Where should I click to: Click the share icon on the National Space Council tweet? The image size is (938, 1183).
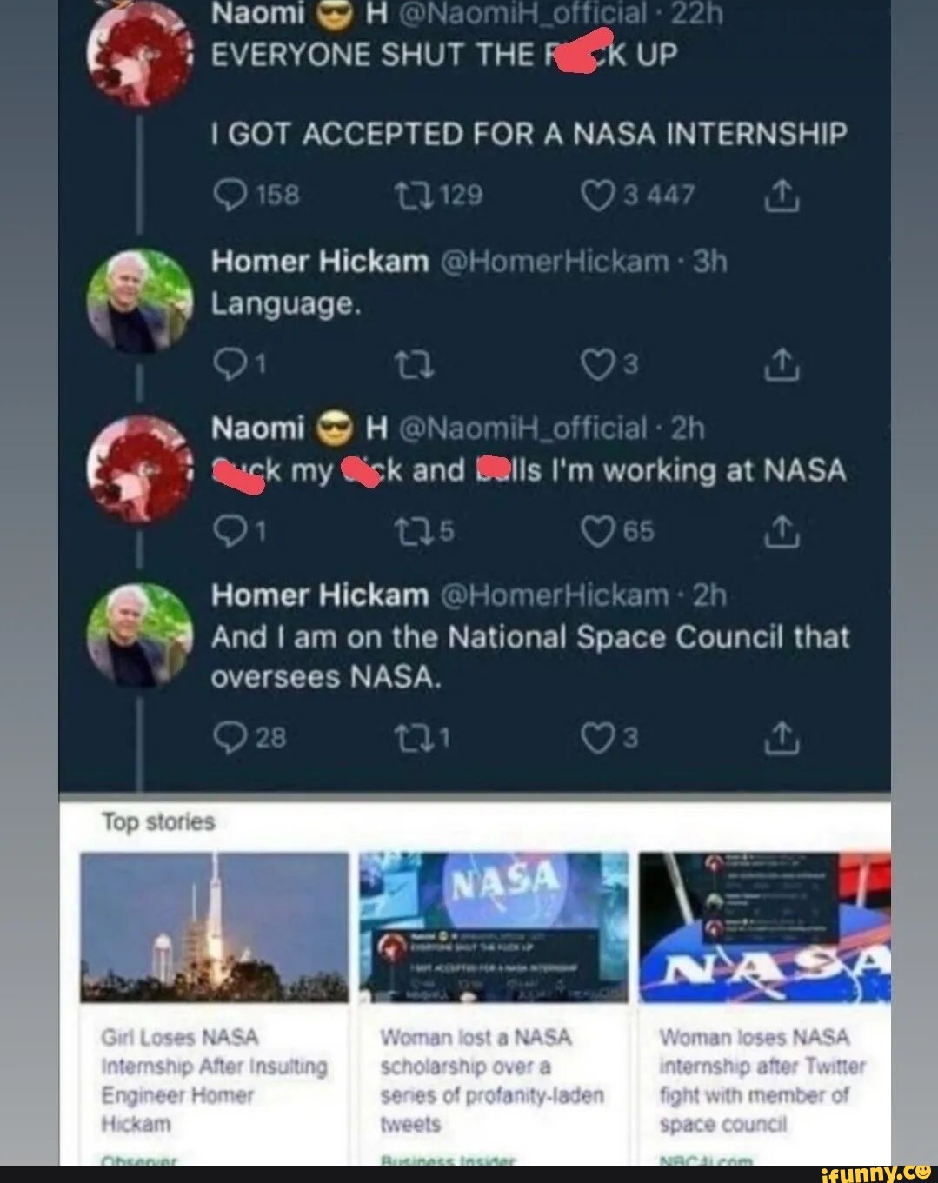pyautogui.click(x=783, y=739)
